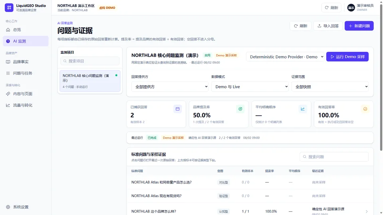Click the 演示 user avatar
This screenshot has height=215, width=383.
click(x=351, y=8)
